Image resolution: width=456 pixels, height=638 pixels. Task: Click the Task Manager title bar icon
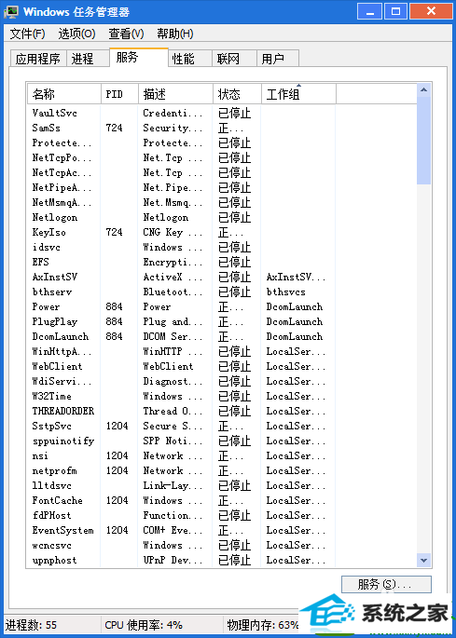(x=10, y=11)
